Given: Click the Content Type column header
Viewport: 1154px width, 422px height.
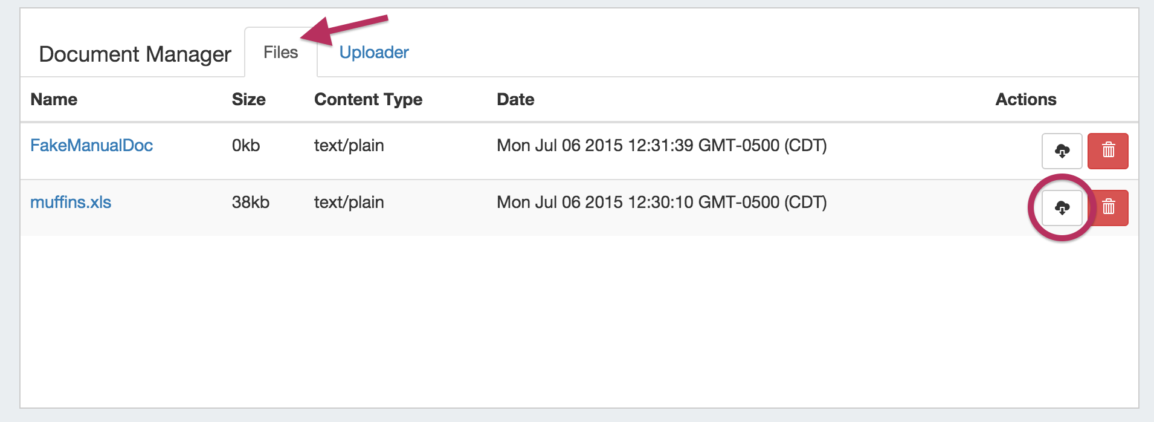Looking at the screenshot, I should click(368, 99).
